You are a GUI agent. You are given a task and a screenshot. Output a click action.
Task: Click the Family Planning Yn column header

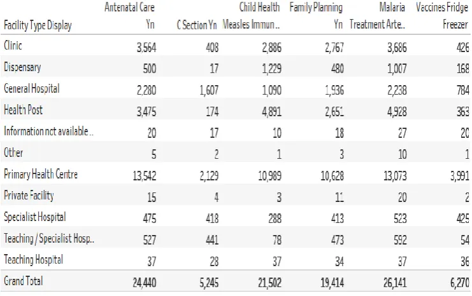click(x=316, y=16)
